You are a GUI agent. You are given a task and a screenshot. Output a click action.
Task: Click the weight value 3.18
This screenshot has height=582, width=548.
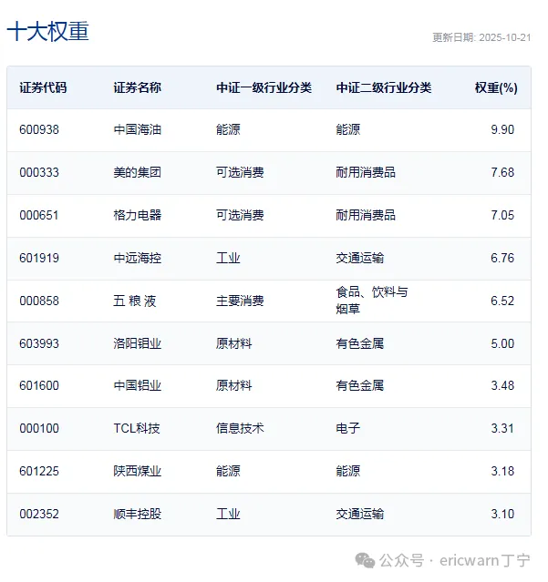tap(502, 471)
